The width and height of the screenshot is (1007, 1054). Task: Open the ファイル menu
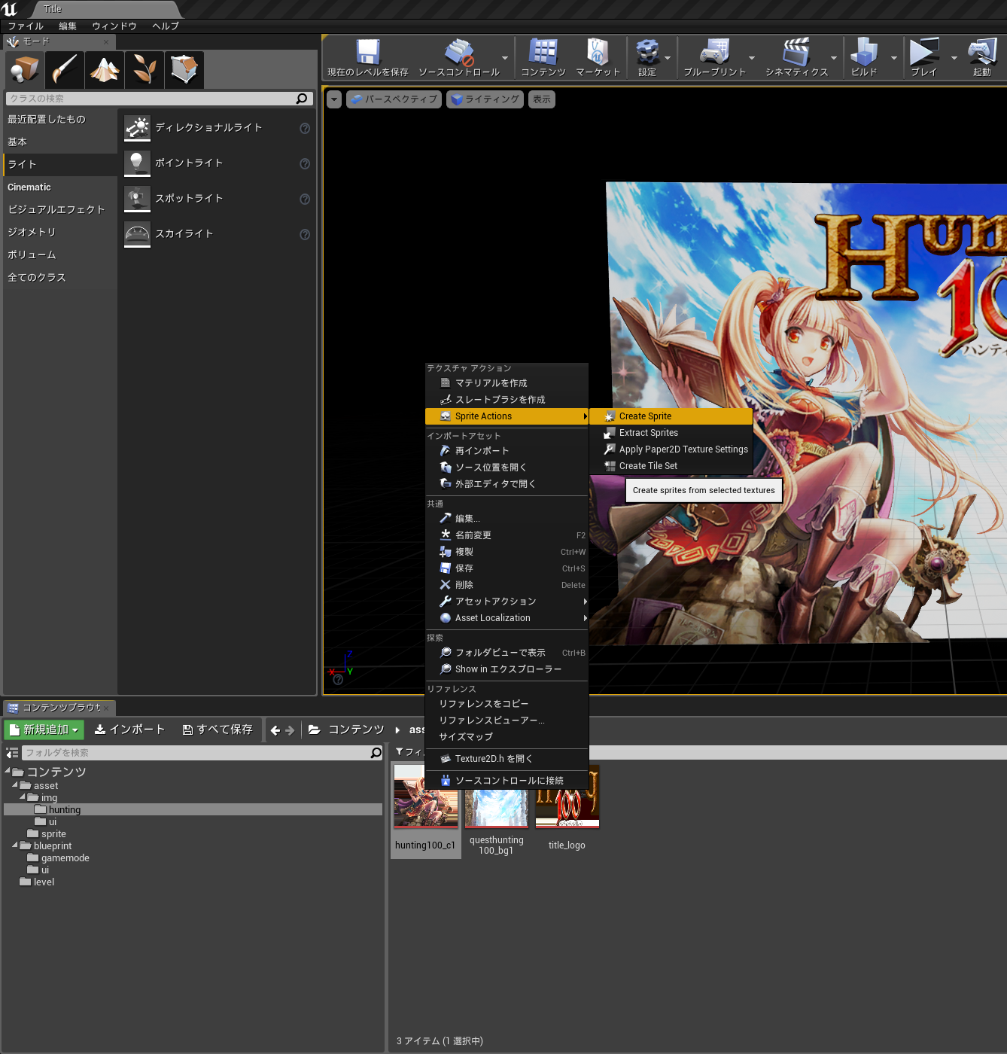coord(25,25)
